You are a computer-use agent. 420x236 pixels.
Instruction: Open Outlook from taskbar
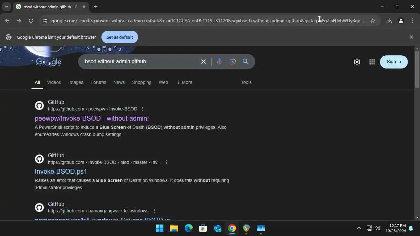click(x=218, y=228)
